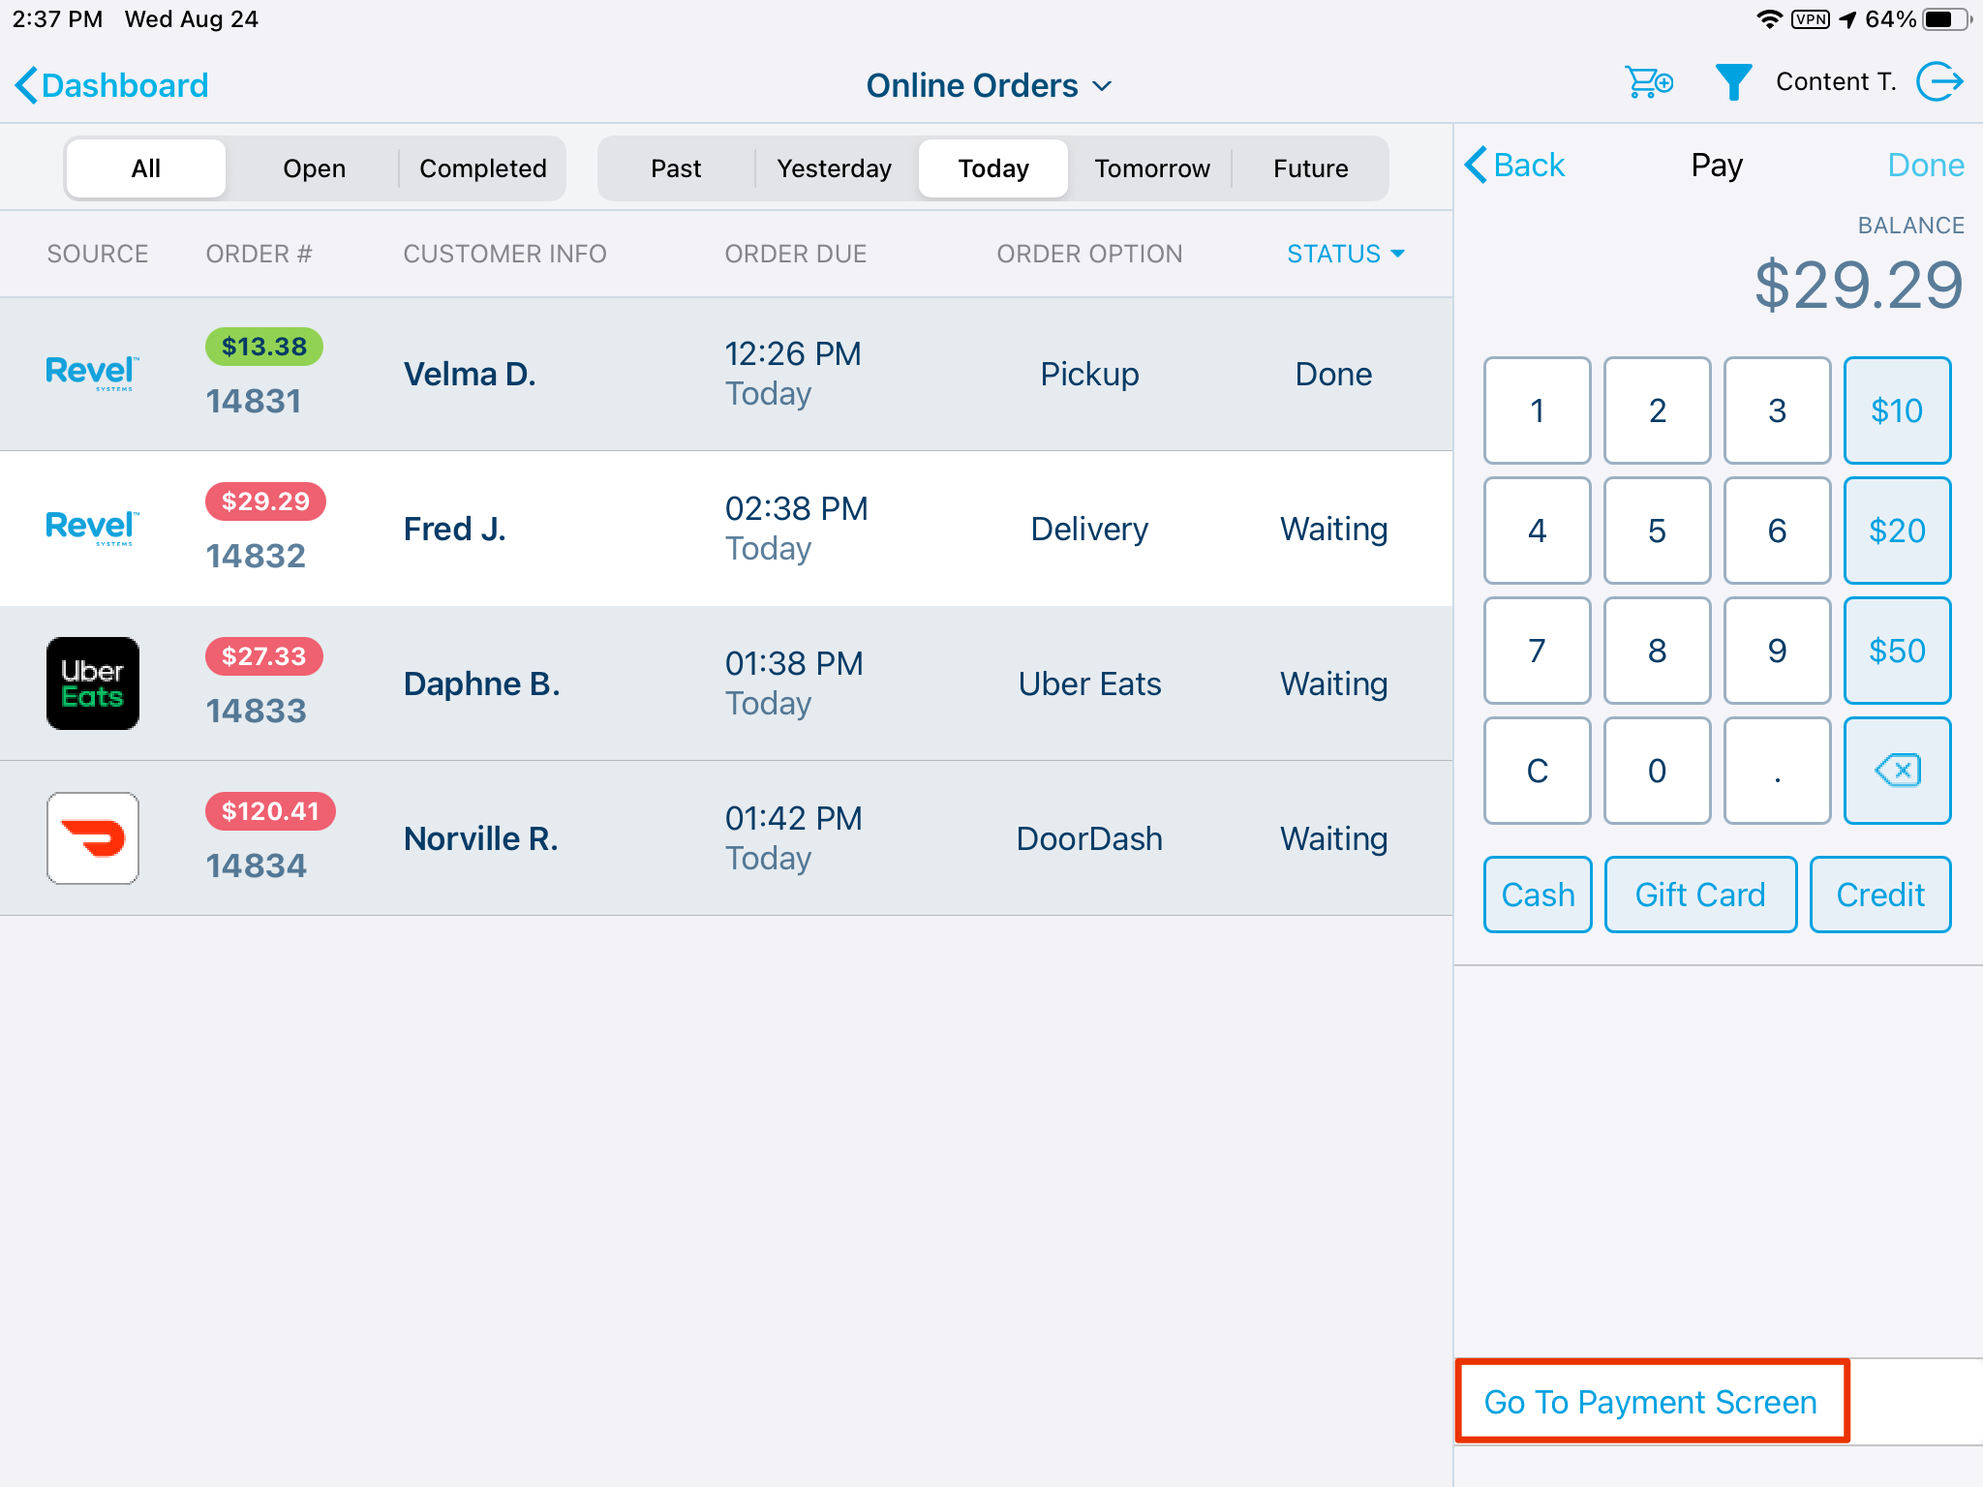This screenshot has width=1983, height=1487.
Task: Select Daphne B. order row
Action: [726, 683]
